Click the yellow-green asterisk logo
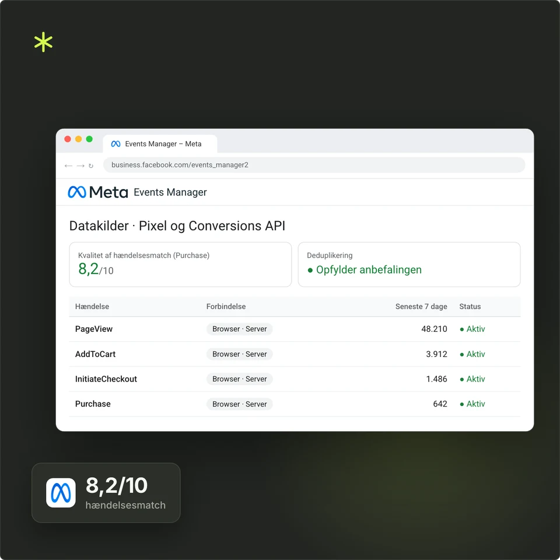Screen dimensions: 560x560 click(43, 42)
